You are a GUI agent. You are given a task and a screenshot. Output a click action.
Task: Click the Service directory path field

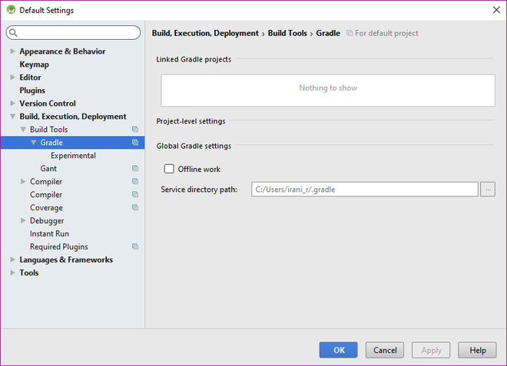coord(365,190)
